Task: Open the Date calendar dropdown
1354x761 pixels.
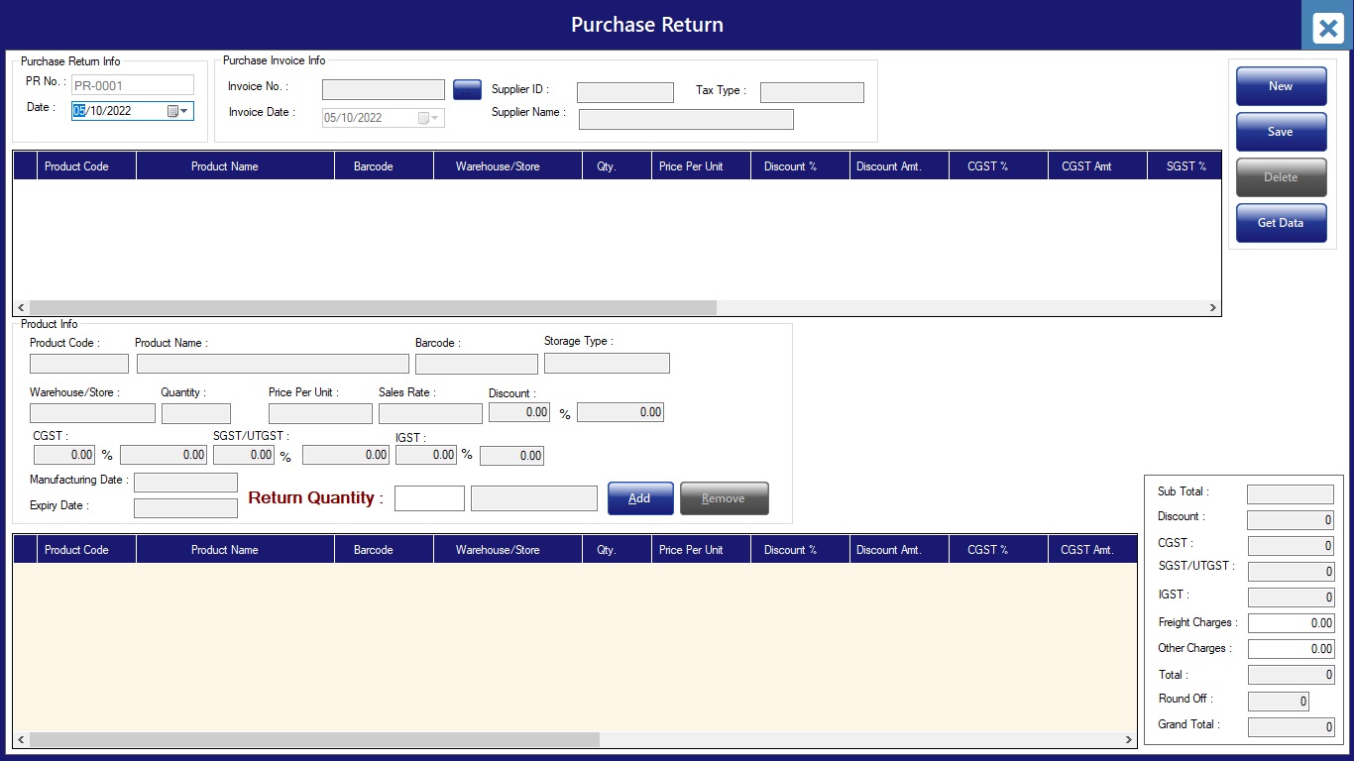Action: [x=184, y=111]
